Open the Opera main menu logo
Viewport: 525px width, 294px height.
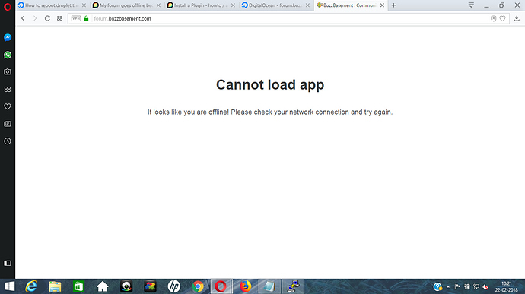tap(8, 6)
